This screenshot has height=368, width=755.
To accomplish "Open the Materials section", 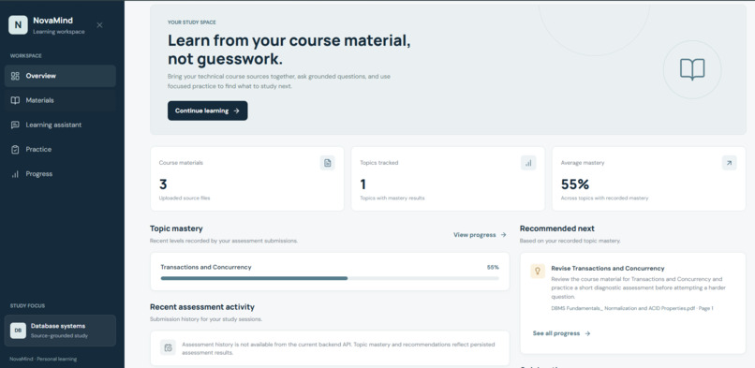I will coord(60,100).
